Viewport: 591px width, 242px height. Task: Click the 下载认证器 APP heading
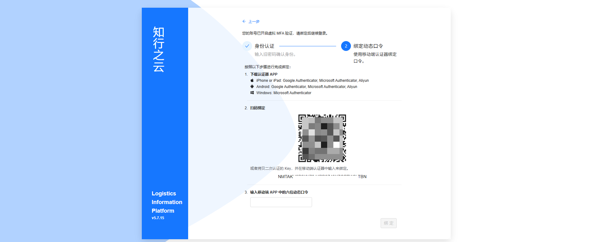coord(264,74)
